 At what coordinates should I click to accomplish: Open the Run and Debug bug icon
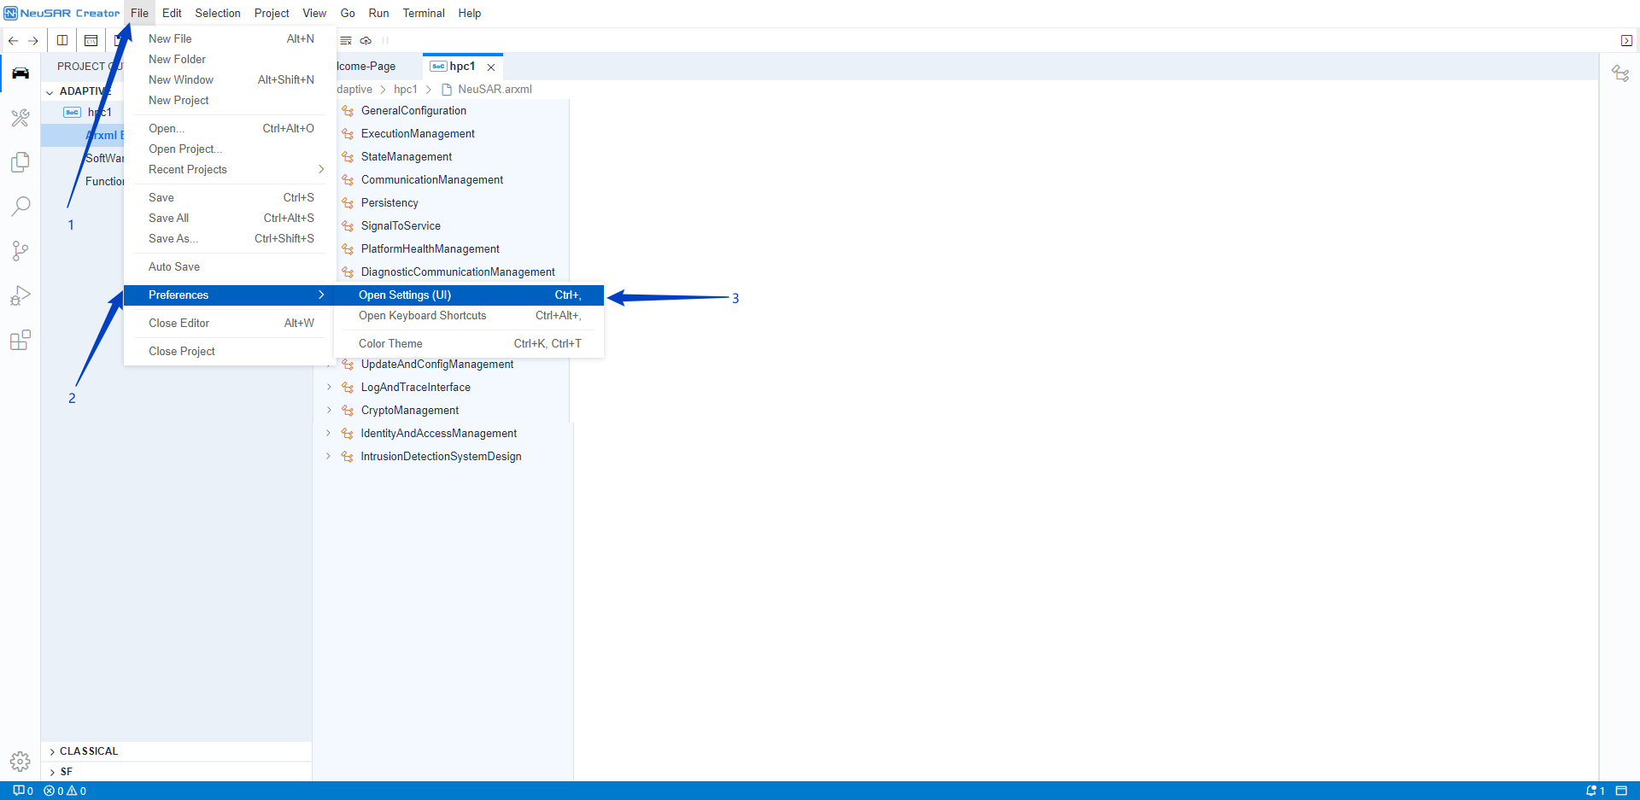(20, 295)
